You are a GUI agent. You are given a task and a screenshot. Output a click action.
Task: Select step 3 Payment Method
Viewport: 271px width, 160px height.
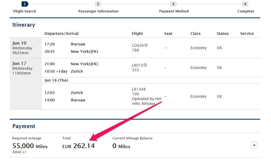[174, 11]
